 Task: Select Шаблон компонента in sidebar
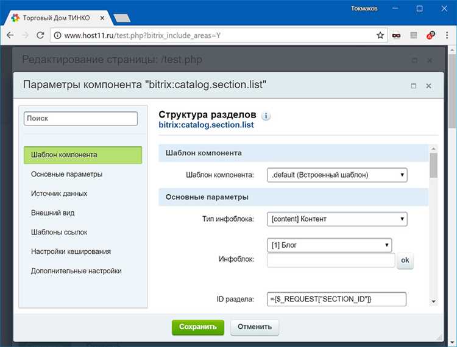83,155
